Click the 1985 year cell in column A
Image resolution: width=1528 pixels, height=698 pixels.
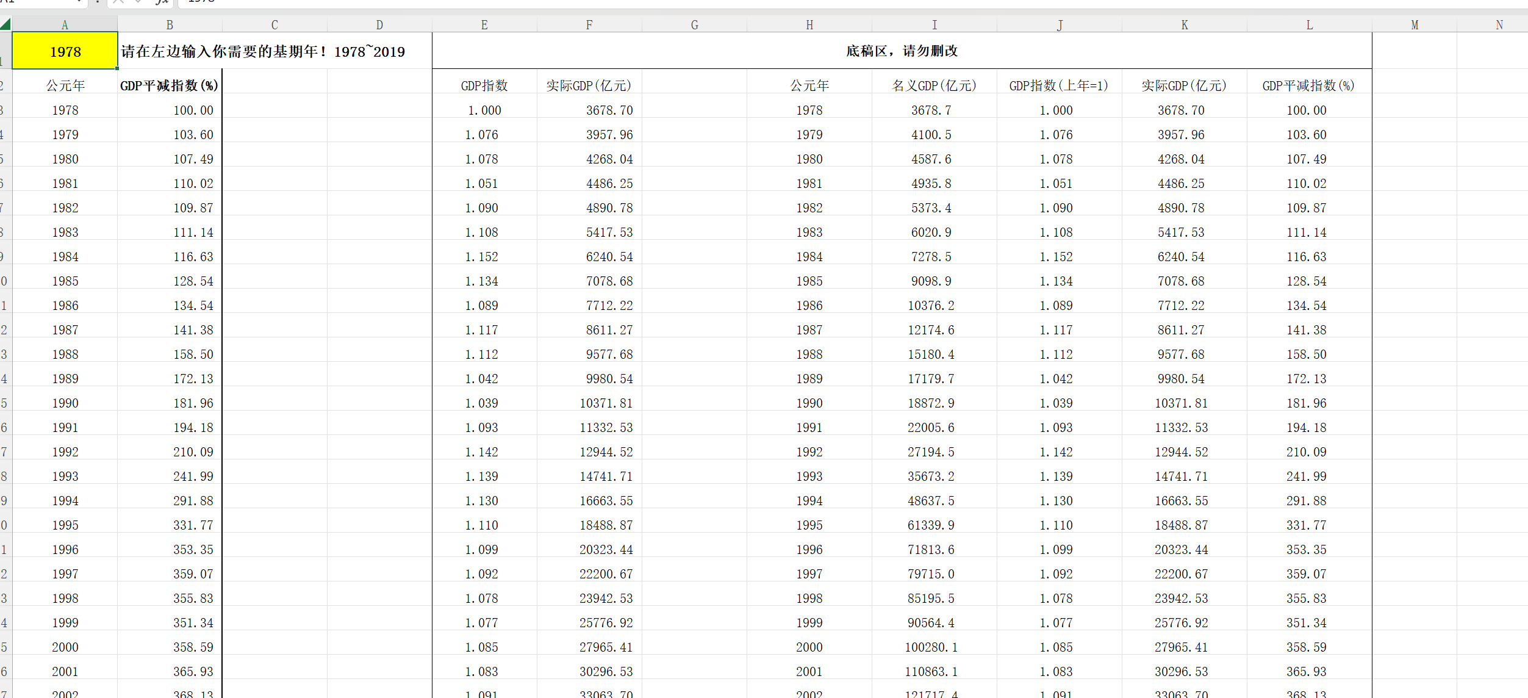click(x=65, y=281)
